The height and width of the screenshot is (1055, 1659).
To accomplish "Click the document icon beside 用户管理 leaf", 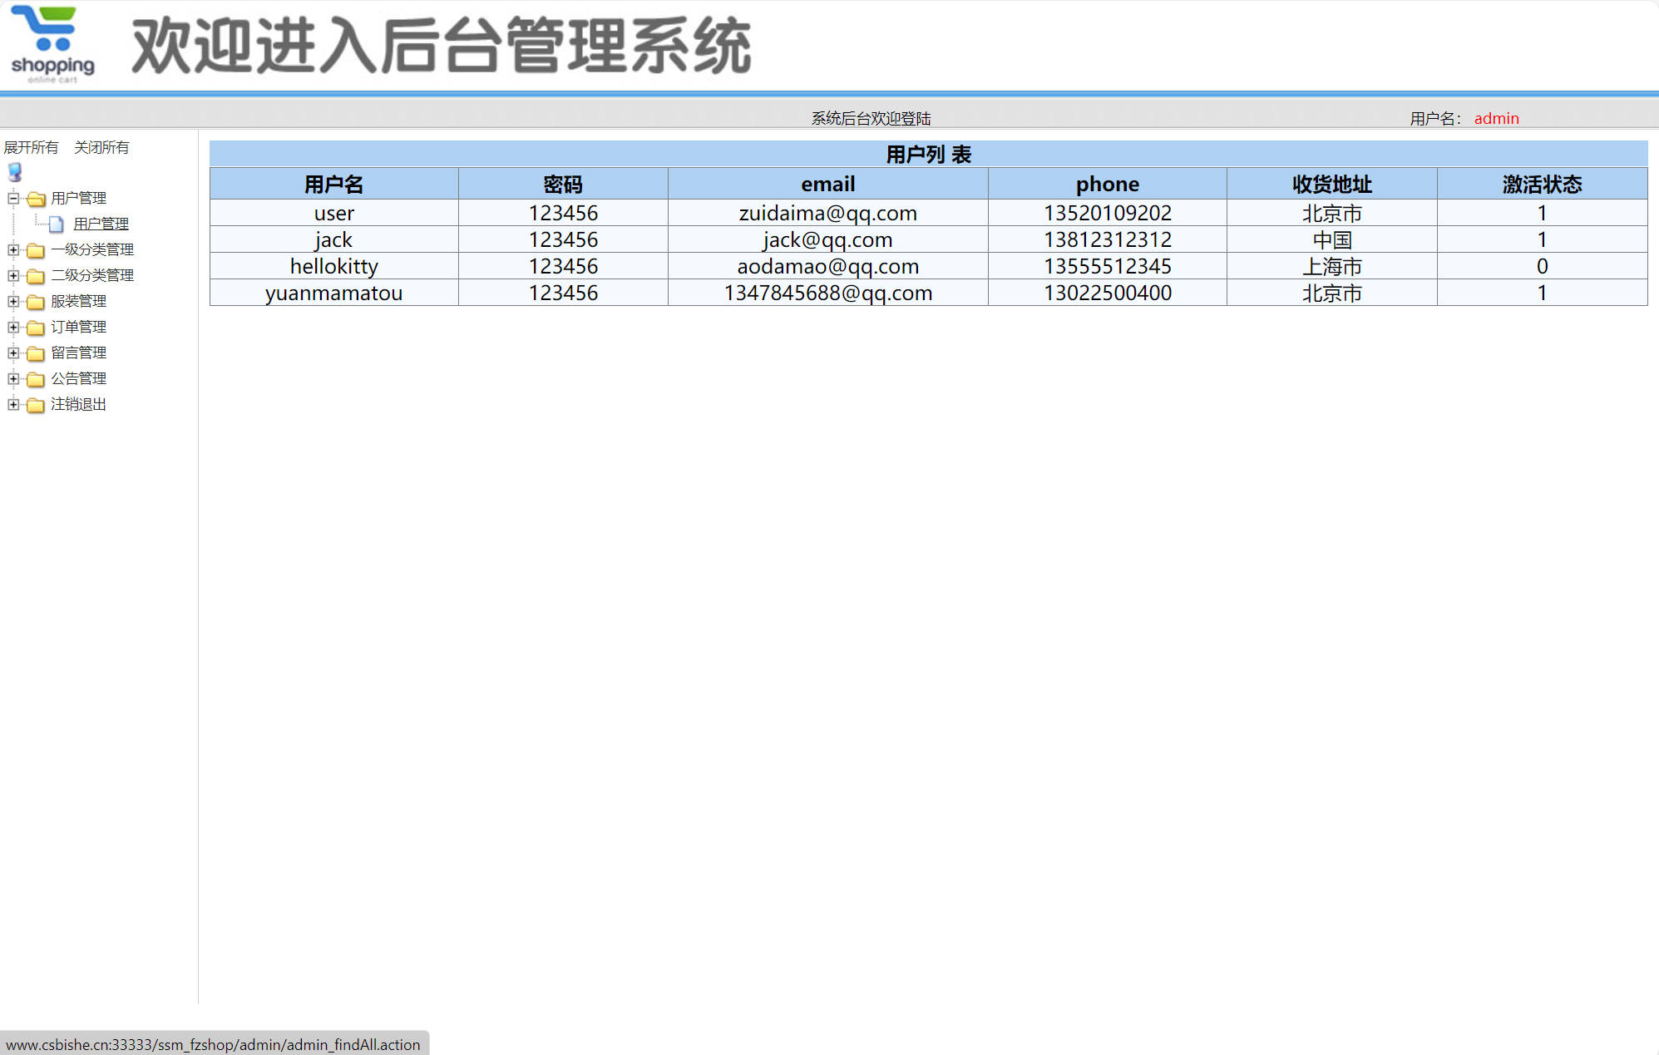I will [56, 224].
